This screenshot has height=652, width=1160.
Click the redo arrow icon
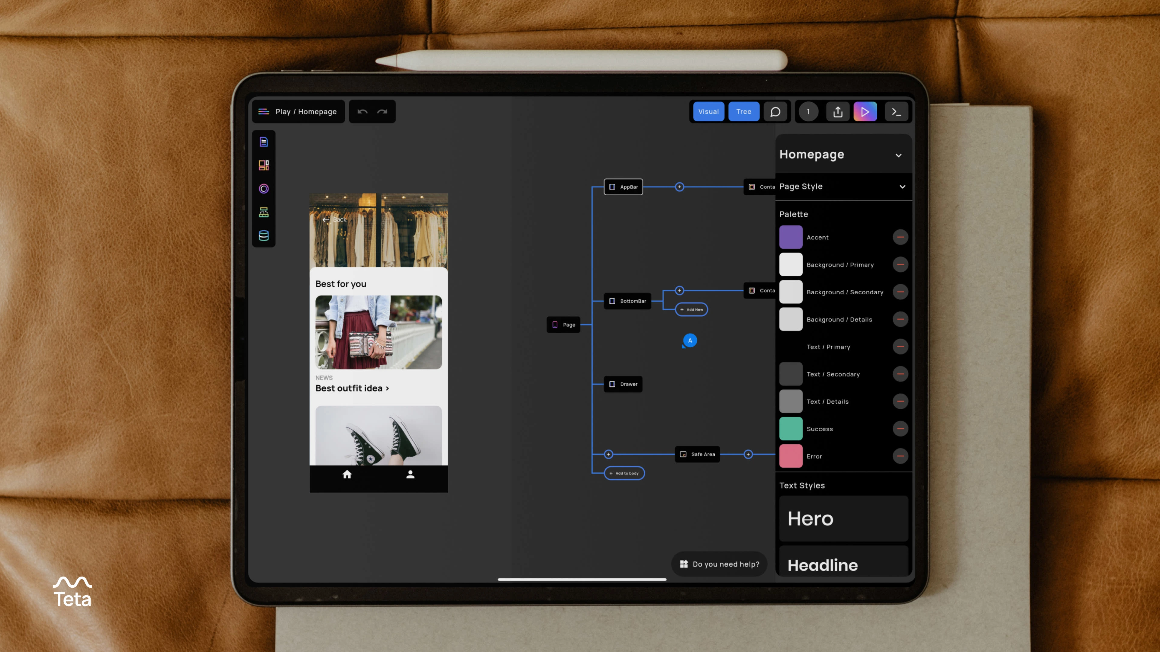382,112
